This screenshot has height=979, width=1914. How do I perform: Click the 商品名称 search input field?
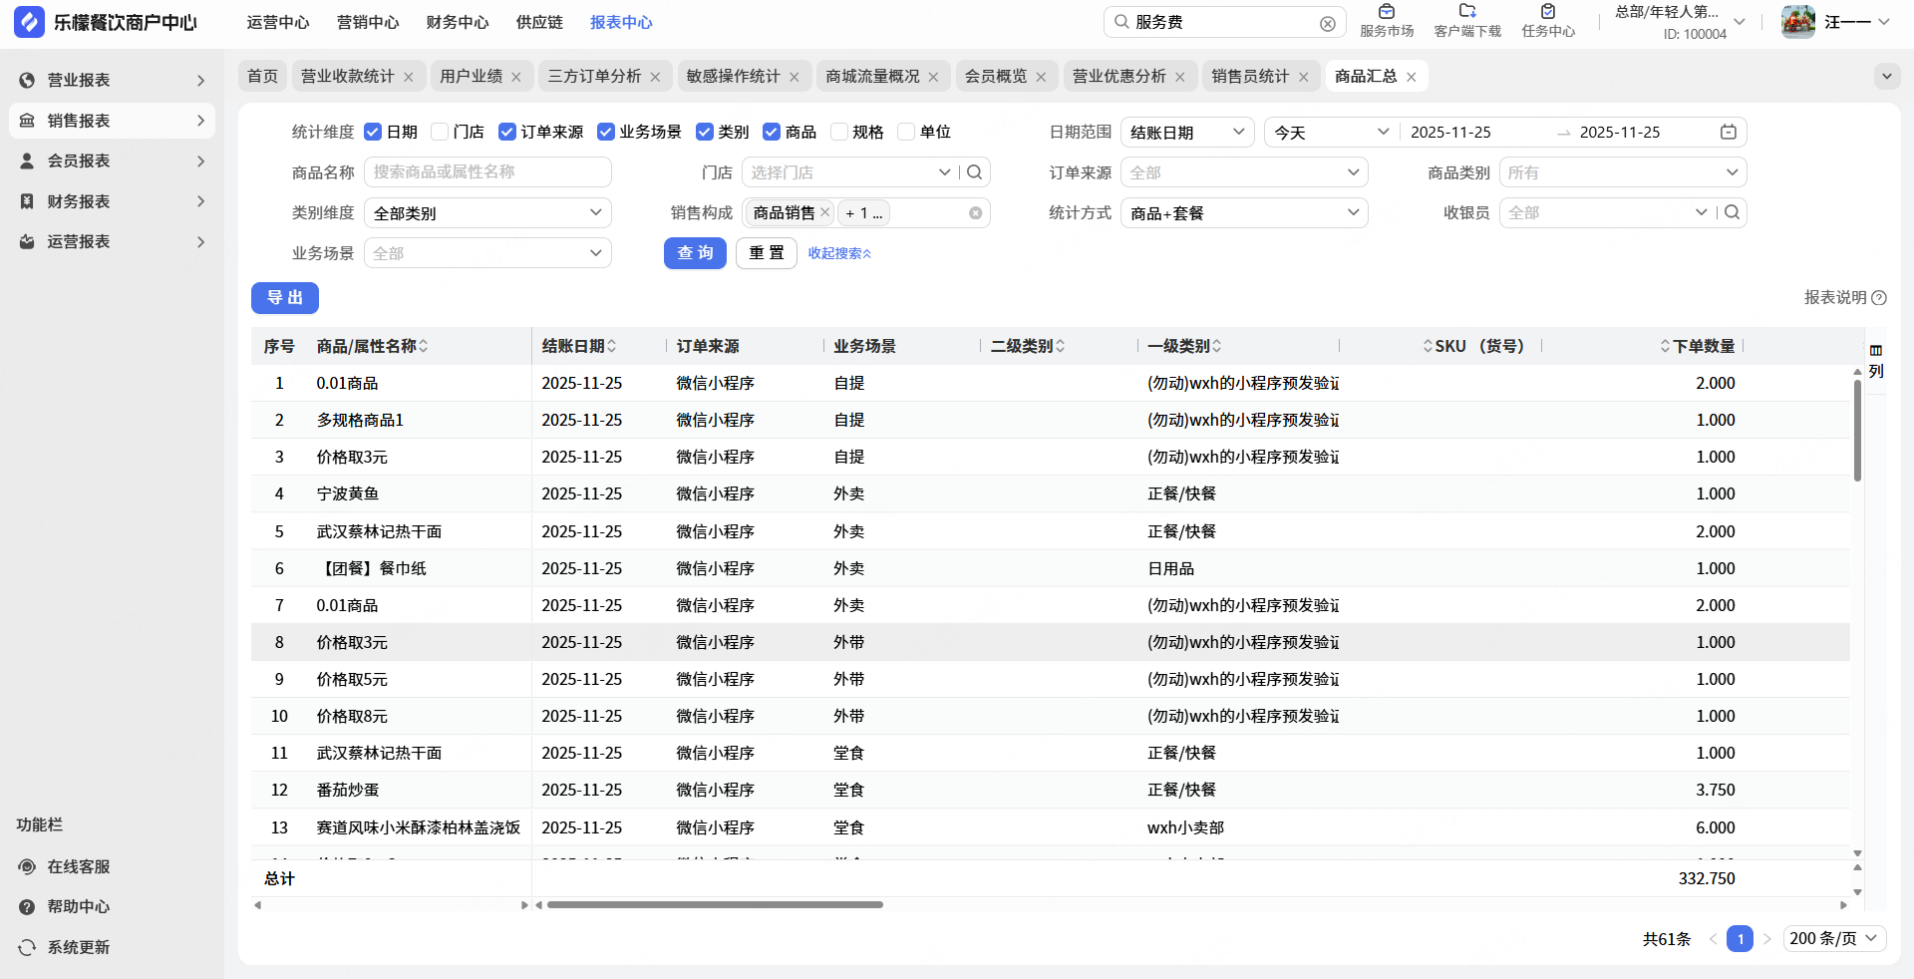[487, 172]
